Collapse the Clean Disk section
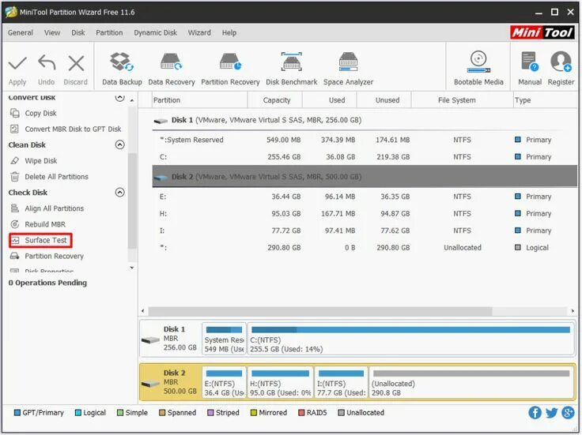 (119, 145)
